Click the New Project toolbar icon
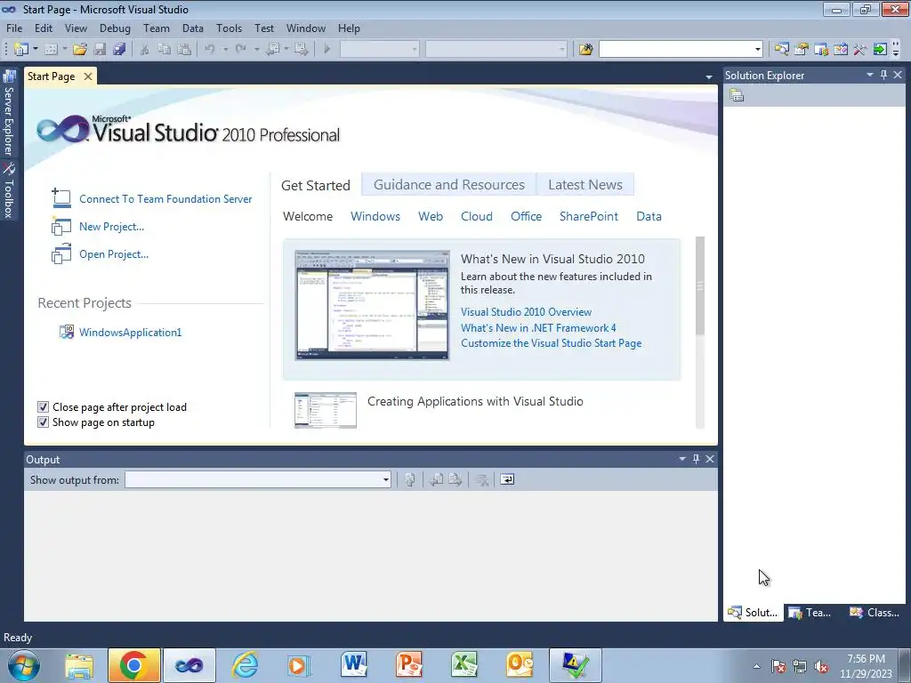The height and width of the screenshot is (683, 911). pyautogui.click(x=20, y=50)
